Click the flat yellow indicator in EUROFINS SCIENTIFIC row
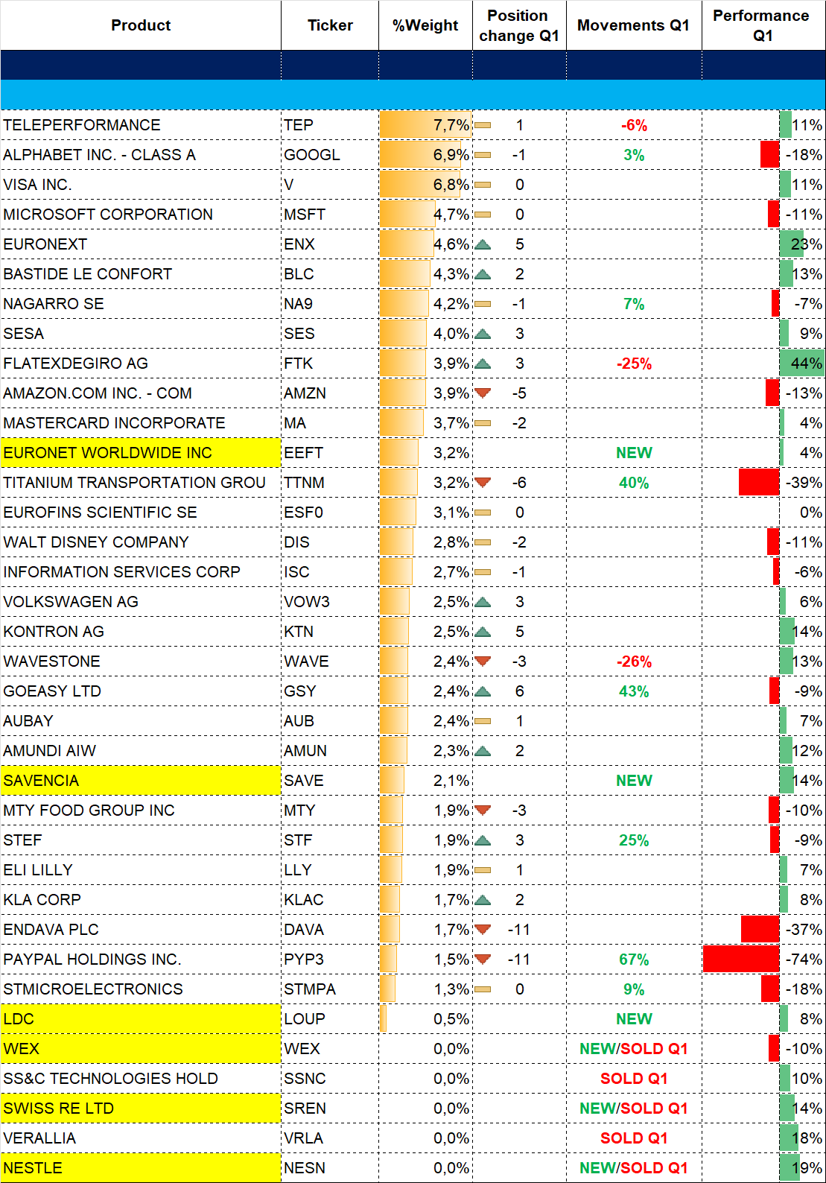This screenshot has height=1183, width=826. pyautogui.click(x=483, y=513)
